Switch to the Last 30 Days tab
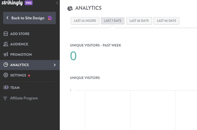Viewport: 197px width, 130px height. (x=139, y=21)
